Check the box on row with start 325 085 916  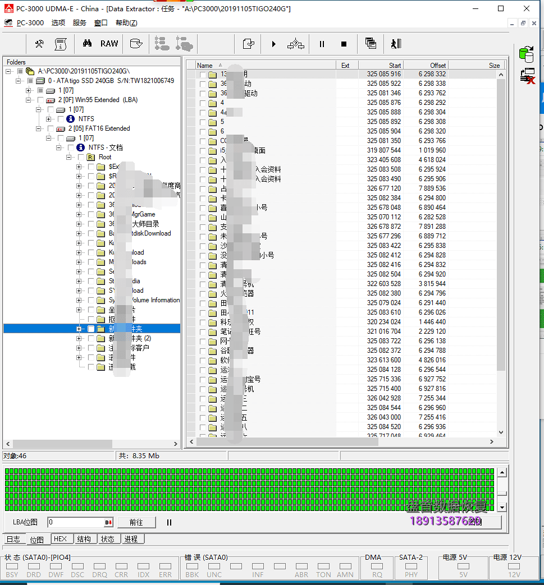(202, 74)
